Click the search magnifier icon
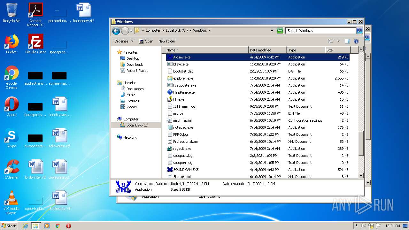 [359, 31]
